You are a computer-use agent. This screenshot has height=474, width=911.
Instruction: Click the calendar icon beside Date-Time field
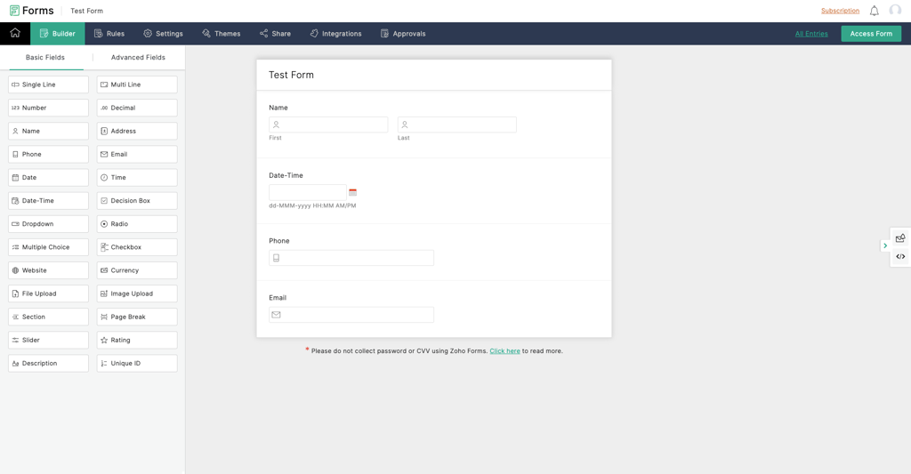tap(352, 192)
